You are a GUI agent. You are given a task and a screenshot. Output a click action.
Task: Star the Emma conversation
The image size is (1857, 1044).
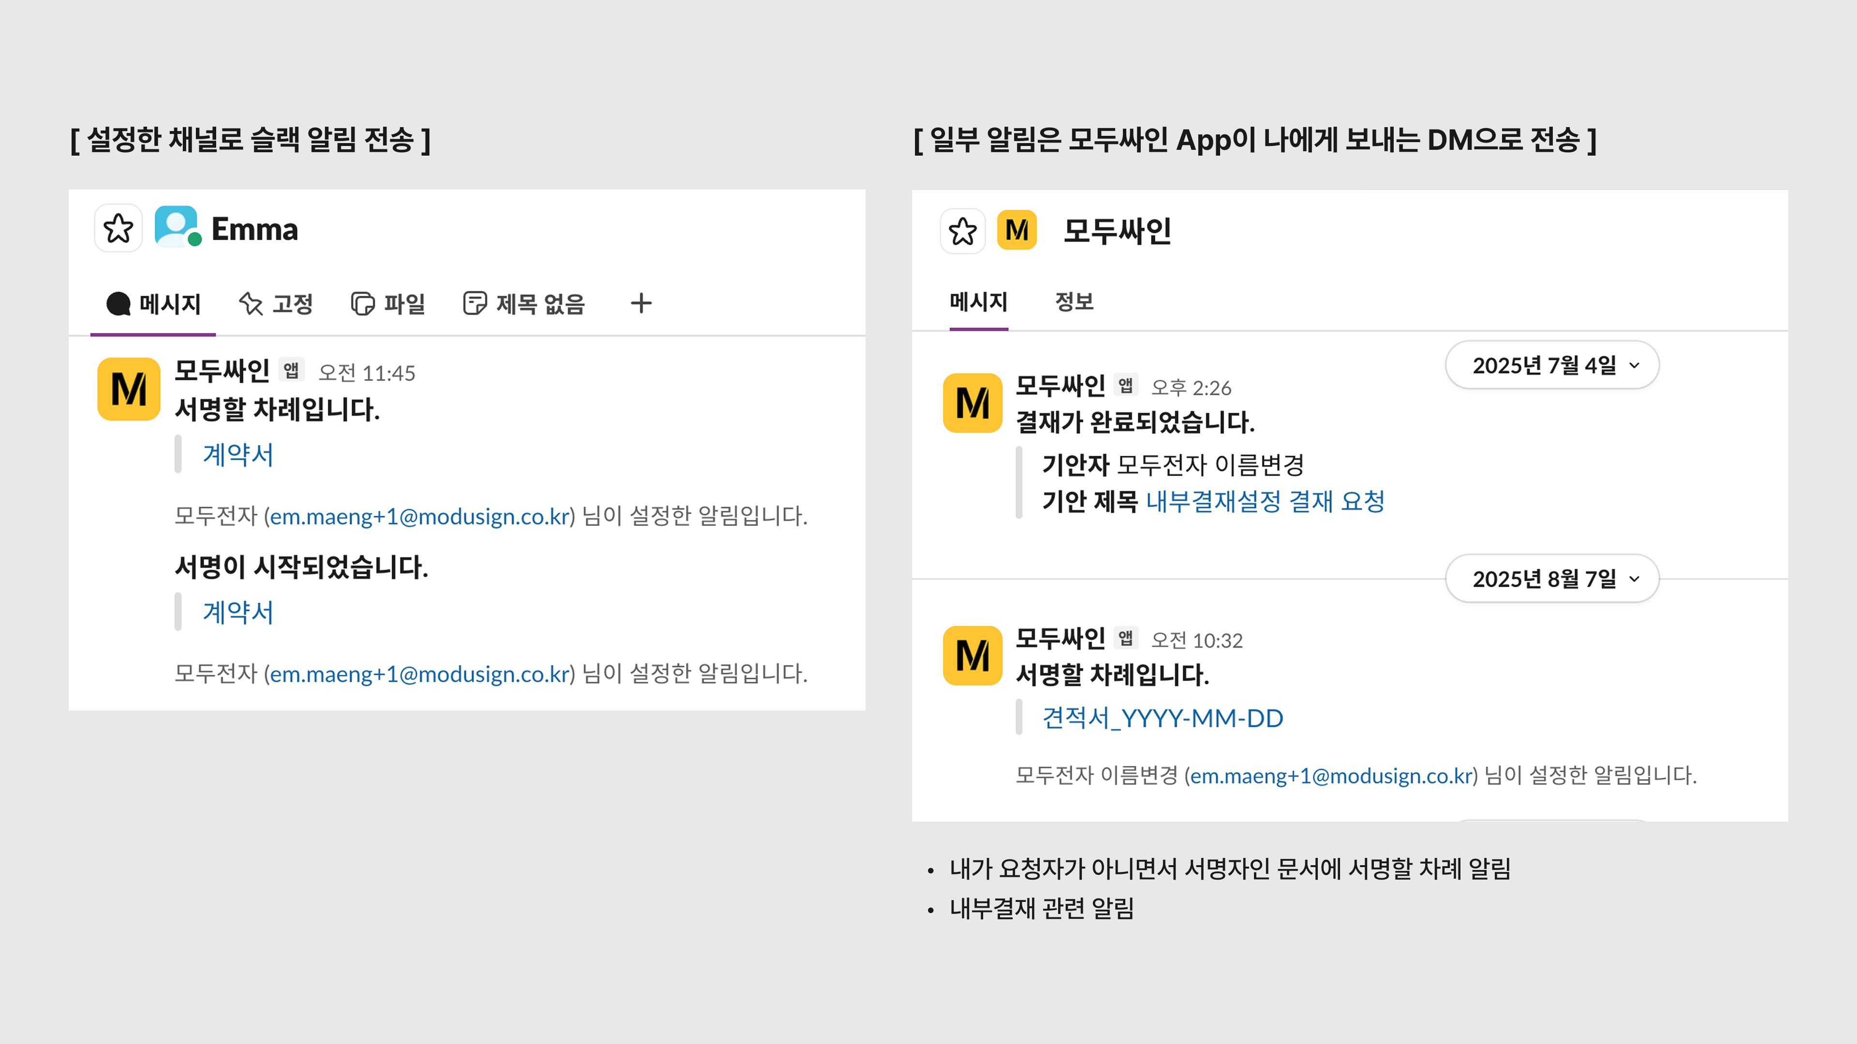(118, 229)
